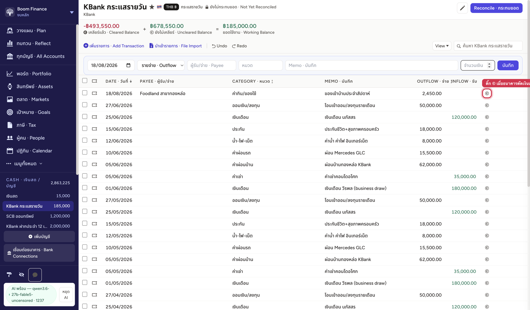Save the new transaction entry
Screen dimensions: 530x310
coord(508,65)
